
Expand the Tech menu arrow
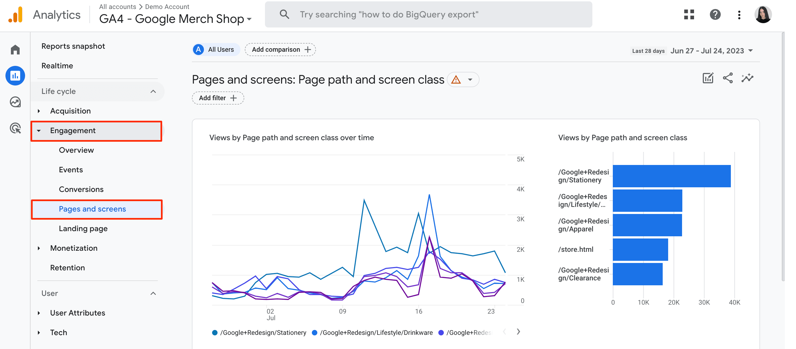coord(39,333)
